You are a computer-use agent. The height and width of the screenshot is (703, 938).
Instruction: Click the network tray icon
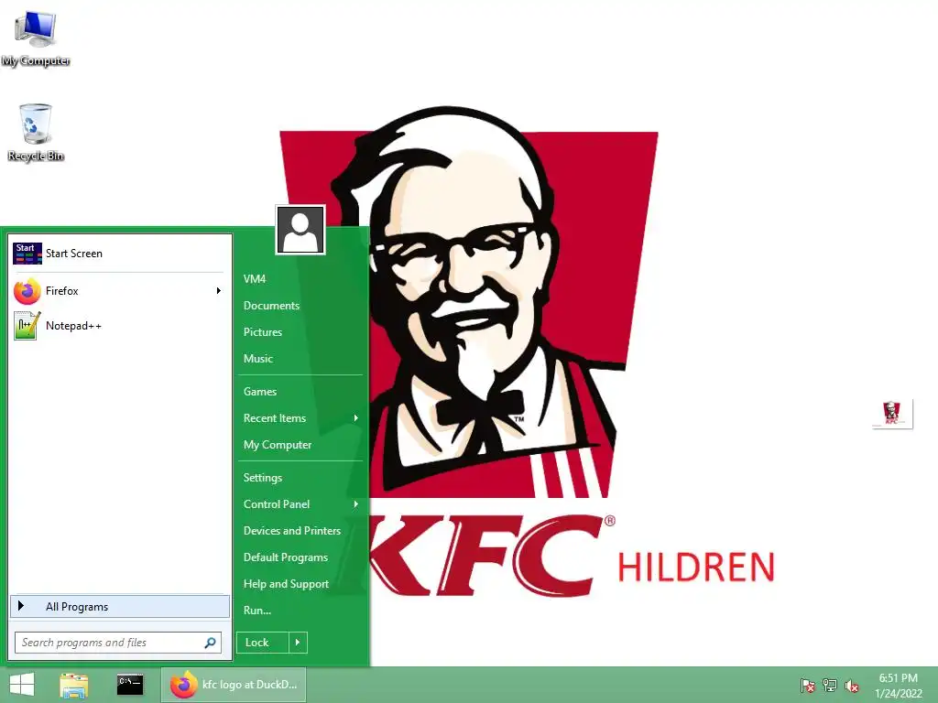click(830, 686)
